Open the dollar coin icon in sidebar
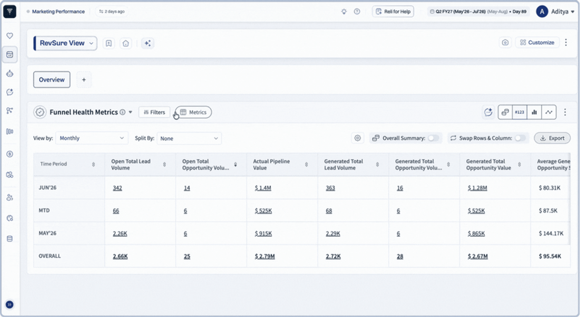580x317 pixels. [10, 154]
